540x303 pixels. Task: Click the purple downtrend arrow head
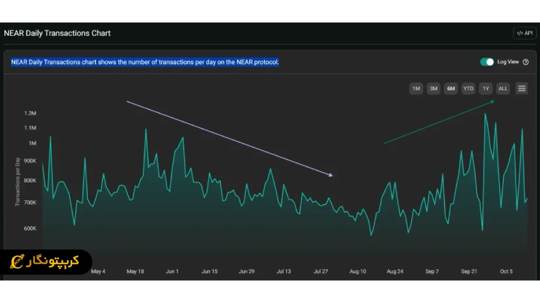pyautogui.click(x=331, y=175)
